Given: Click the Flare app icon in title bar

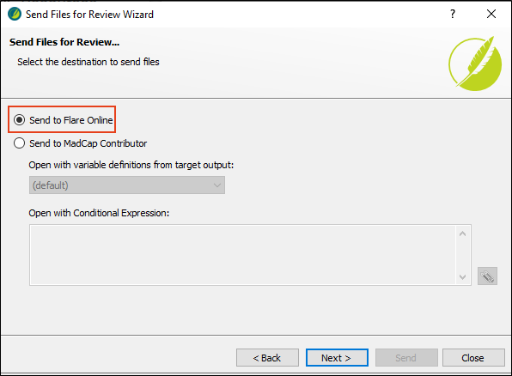Looking at the screenshot, I should pyautogui.click(x=15, y=14).
